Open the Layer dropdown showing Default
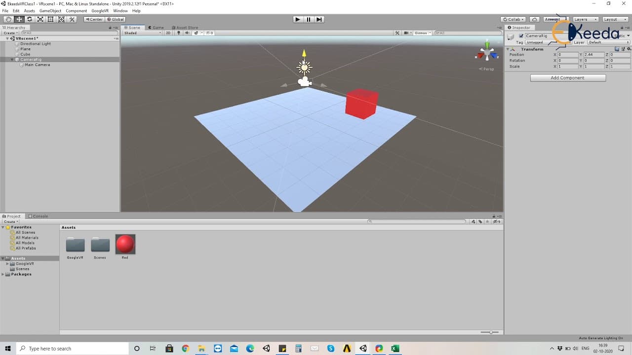 [608, 42]
